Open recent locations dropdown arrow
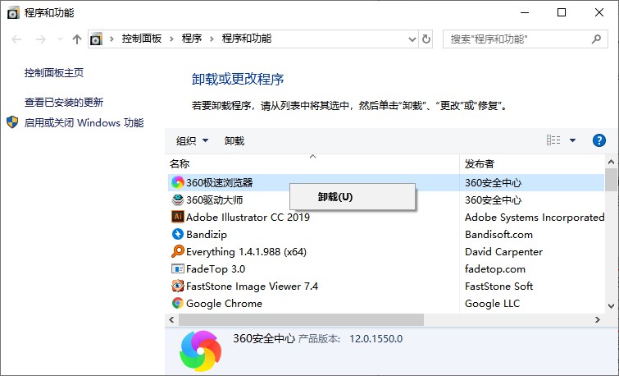This screenshot has width=619, height=376. click(60, 39)
